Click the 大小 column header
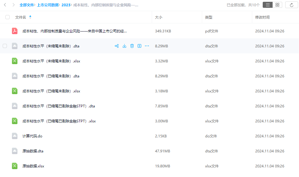Viewport: 299px width, 177px height. pyautogui.click(x=159, y=17)
